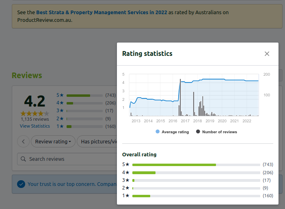Toggle Average rating legend series
This screenshot has width=285, height=209.
172,132
